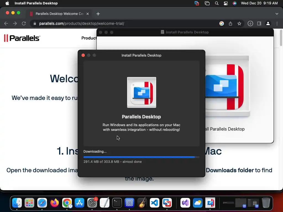Click the Parallels toolbox icon in menu bar

pos(197,3)
